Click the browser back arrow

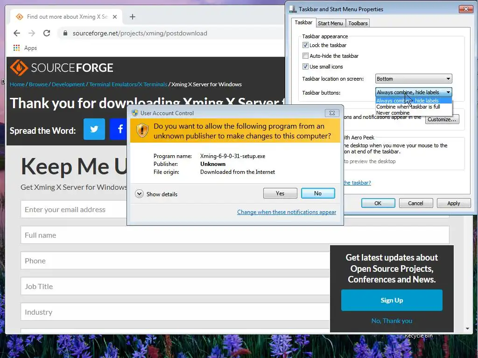click(x=17, y=33)
